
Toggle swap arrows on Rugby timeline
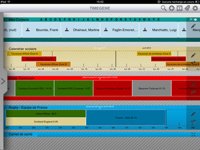(193, 121)
